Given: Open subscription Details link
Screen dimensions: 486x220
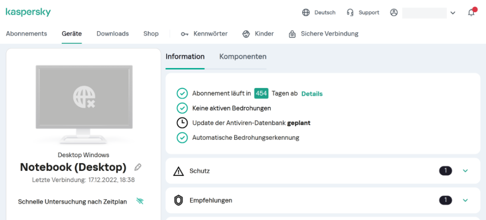Looking at the screenshot, I should click(312, 94).
